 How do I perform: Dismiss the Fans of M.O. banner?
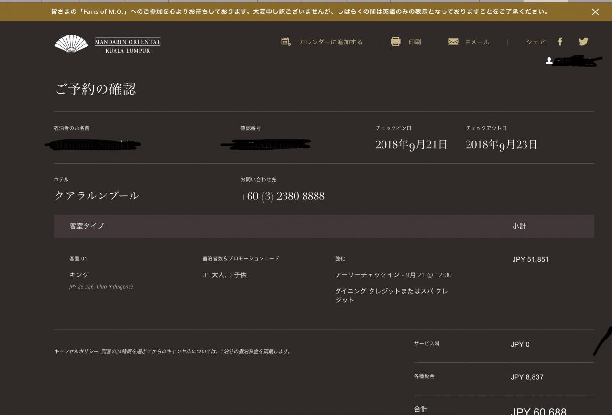tap(595, 12)
